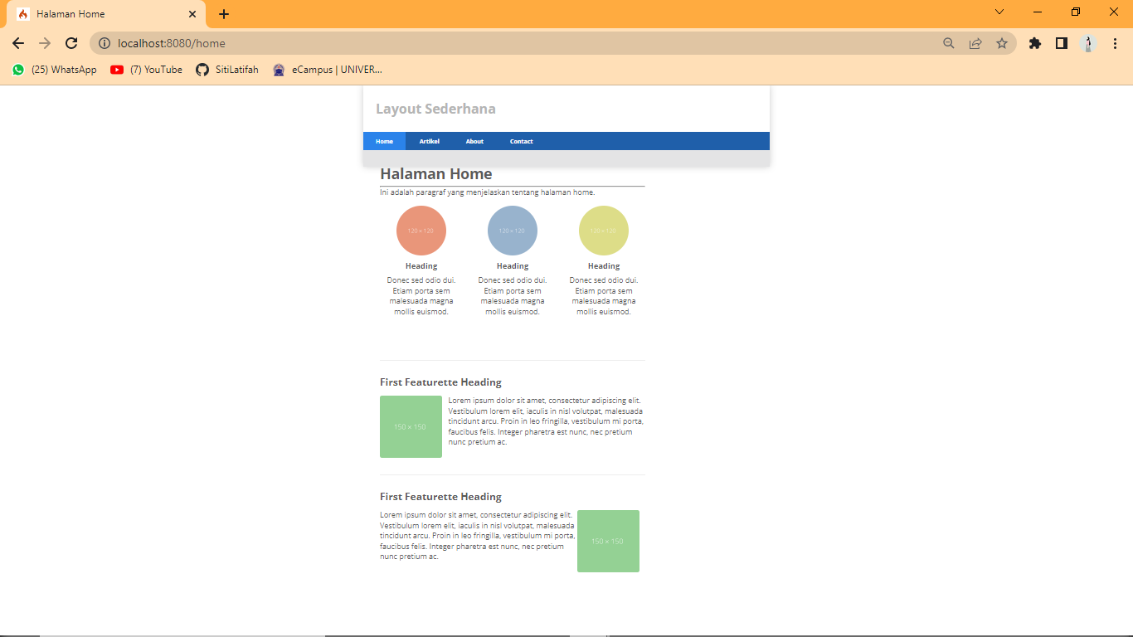The image size is (1133, 637).
Task: Click the zoom magnifier icon in address bar
Action: tap(948, 43)
